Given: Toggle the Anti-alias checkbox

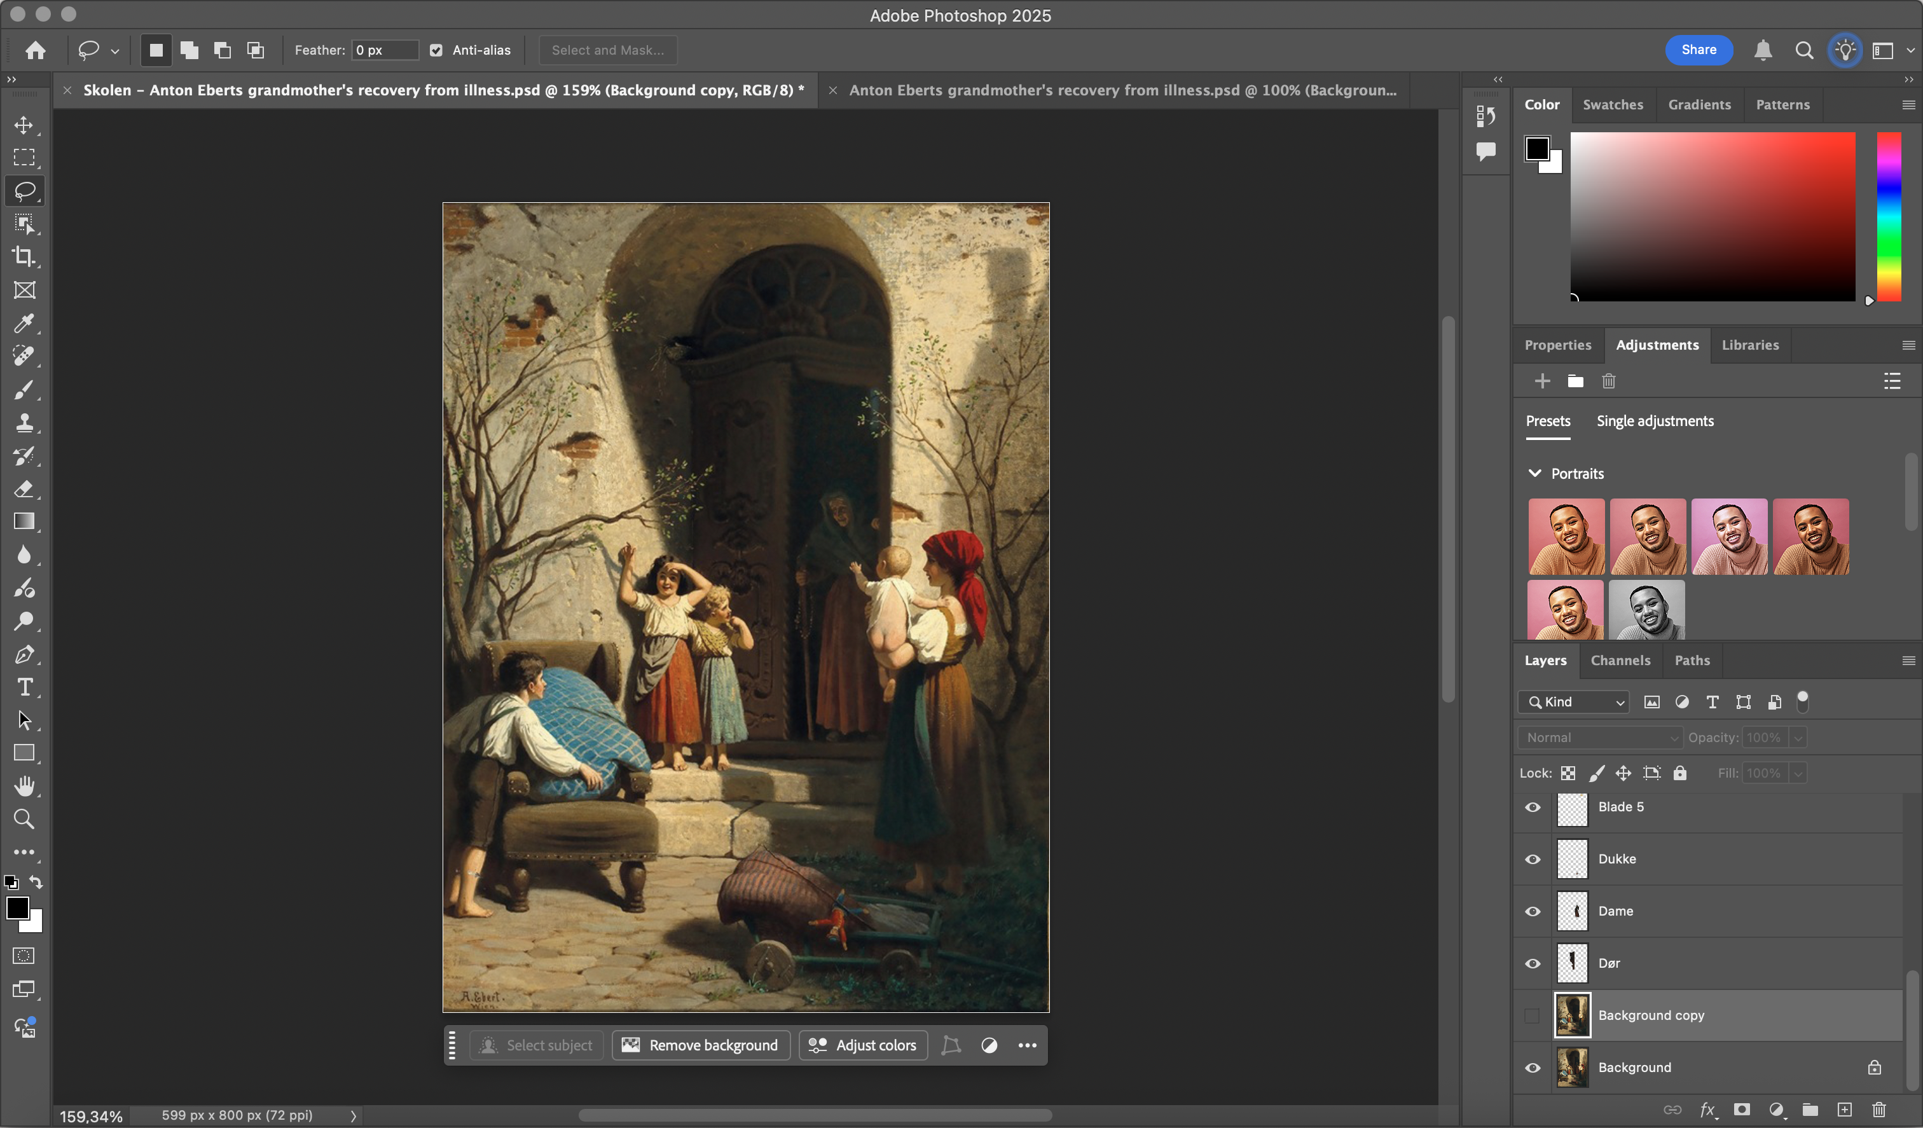Looking at the screenshot, I should 436,50.
